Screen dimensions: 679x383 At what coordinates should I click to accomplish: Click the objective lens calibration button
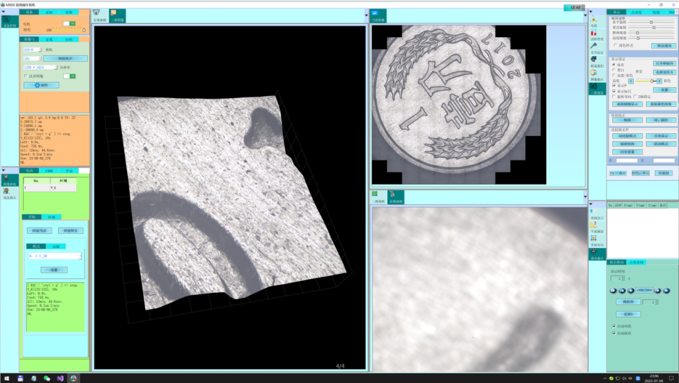65,58
